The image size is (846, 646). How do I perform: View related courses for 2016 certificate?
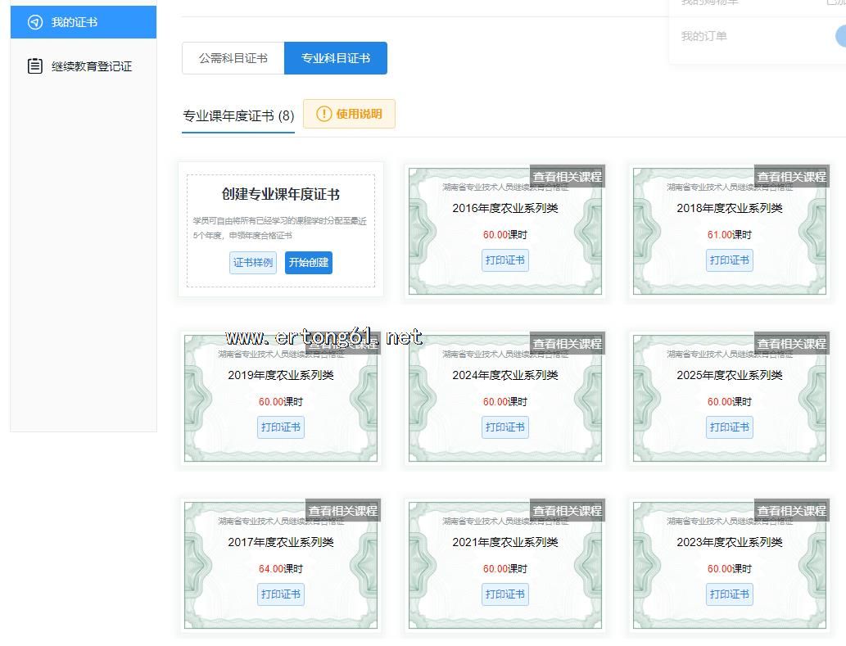tap(567, 177)
